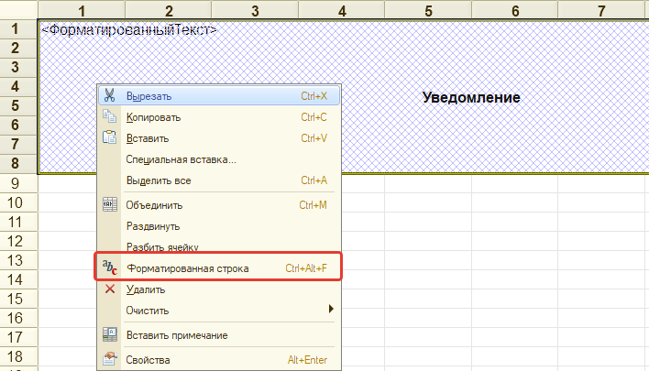Click the scissors Cut icon

point(110,95)
